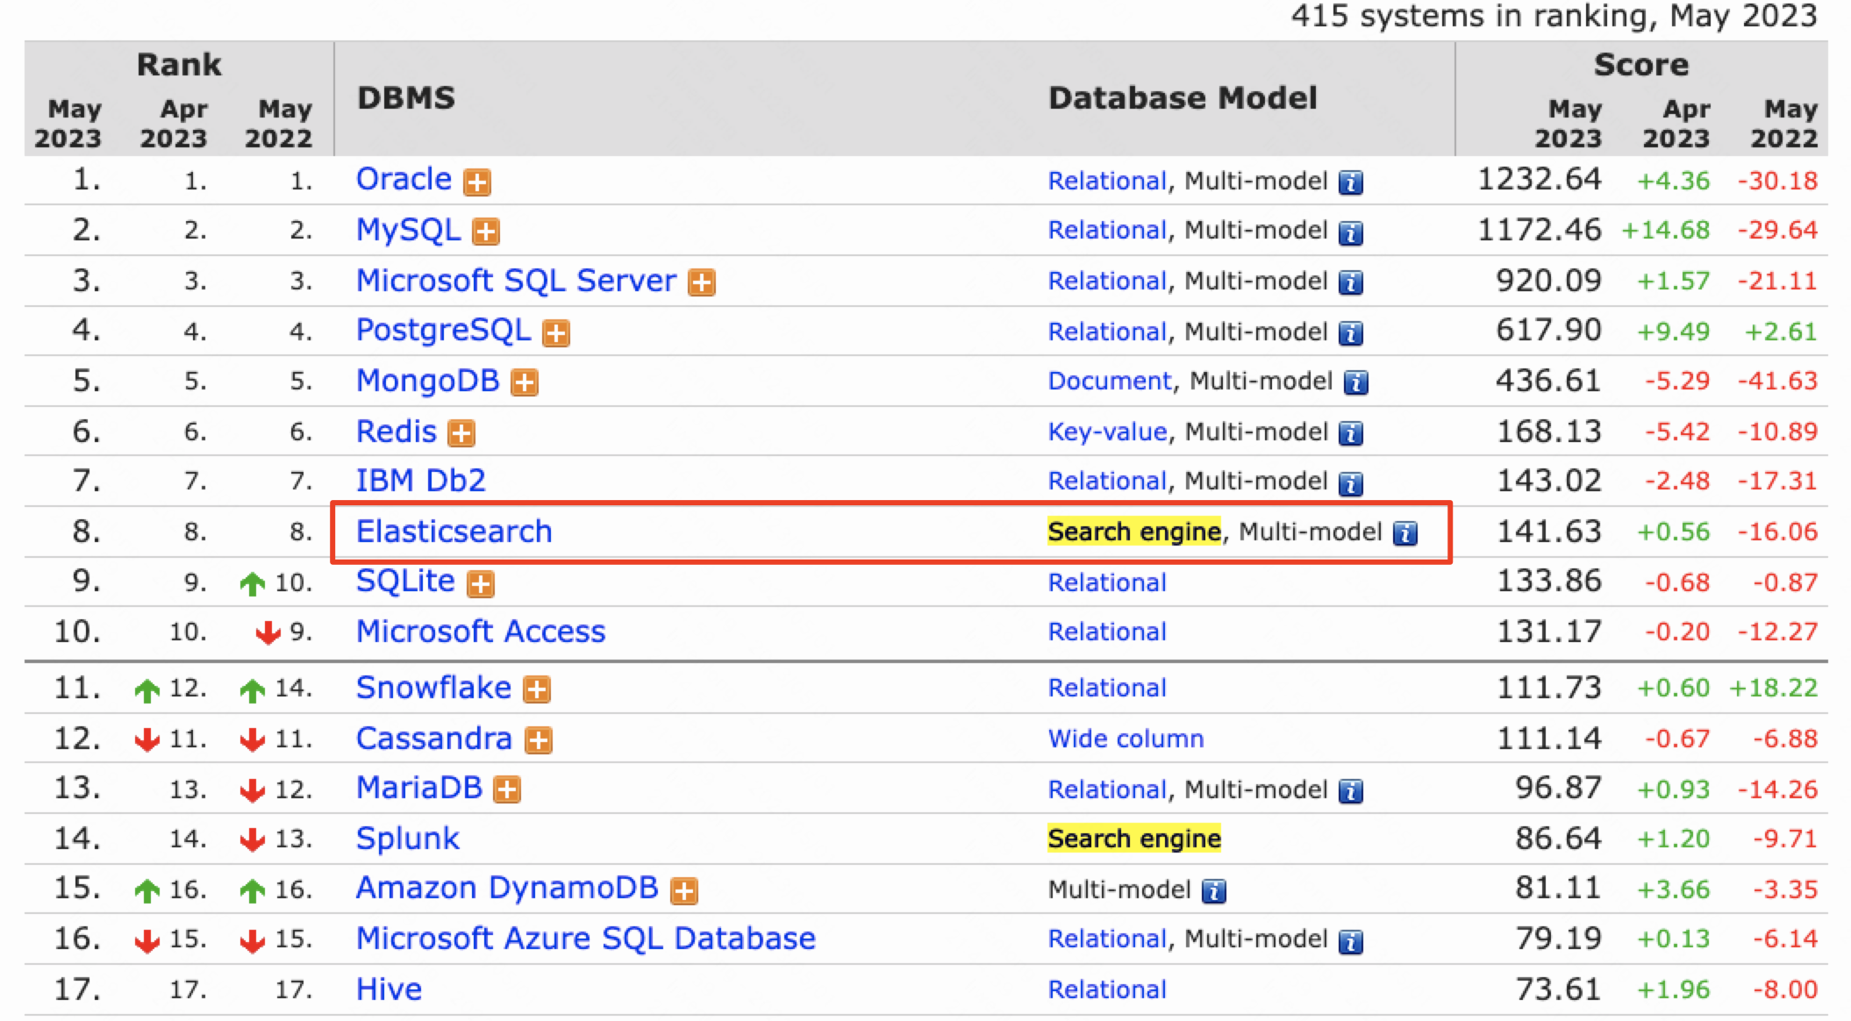Open the Elasticsearch link
The width and height of the screenshot is (1851, 1021).
[x=454, y=532]
